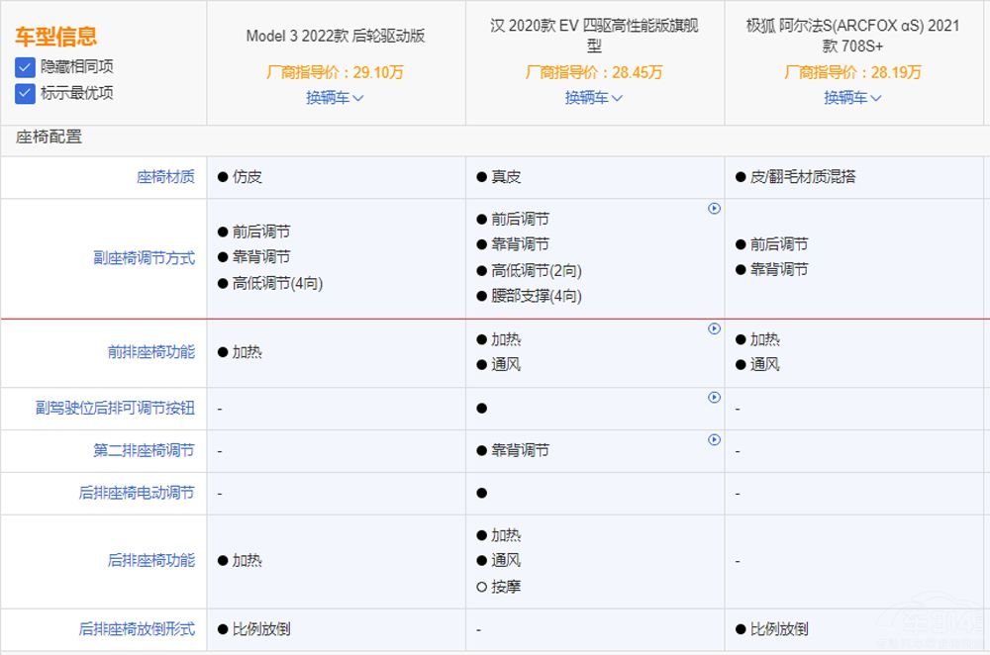Open 换辆车 dropdown under Model 3

(335, 98)
